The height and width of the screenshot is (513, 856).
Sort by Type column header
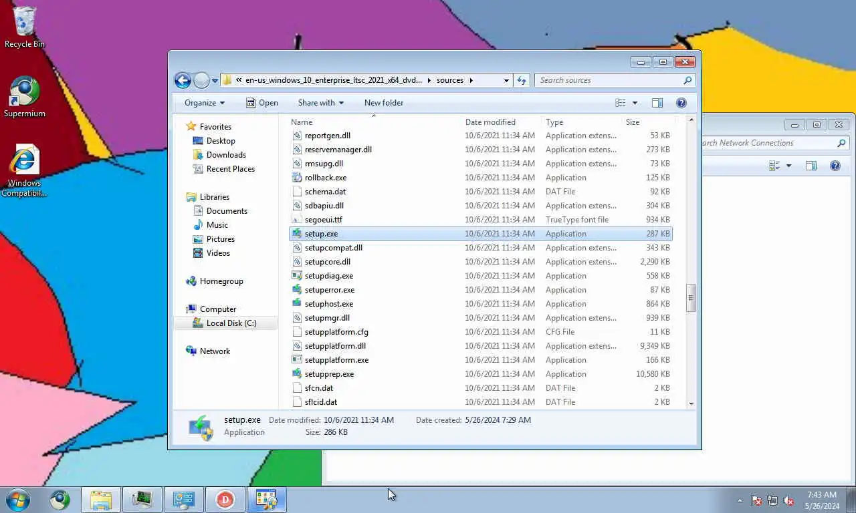click(582, 122)
